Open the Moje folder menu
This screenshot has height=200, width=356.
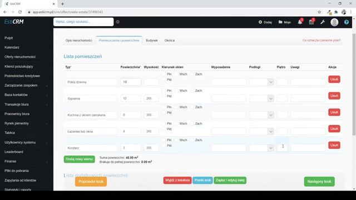pos(284,22)
